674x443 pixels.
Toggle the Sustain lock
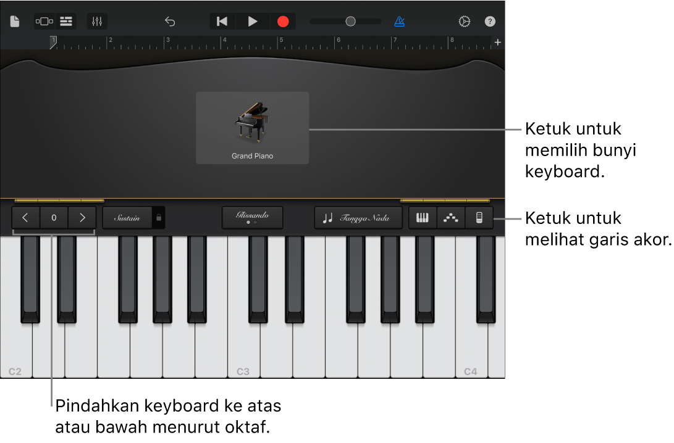tap(158, 218)
